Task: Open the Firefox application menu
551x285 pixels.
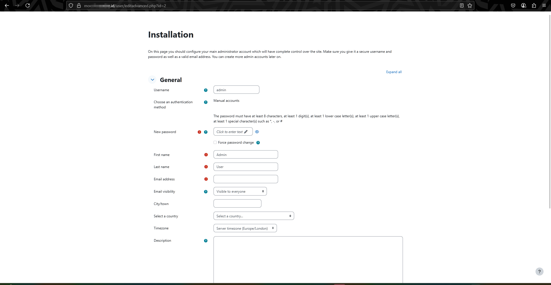Action: coord(544,5)
